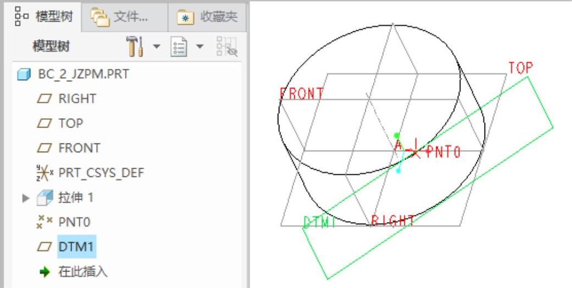Expand the 拉伸 1 feature node
572x288 pixels.
click(x=25, y=198)
